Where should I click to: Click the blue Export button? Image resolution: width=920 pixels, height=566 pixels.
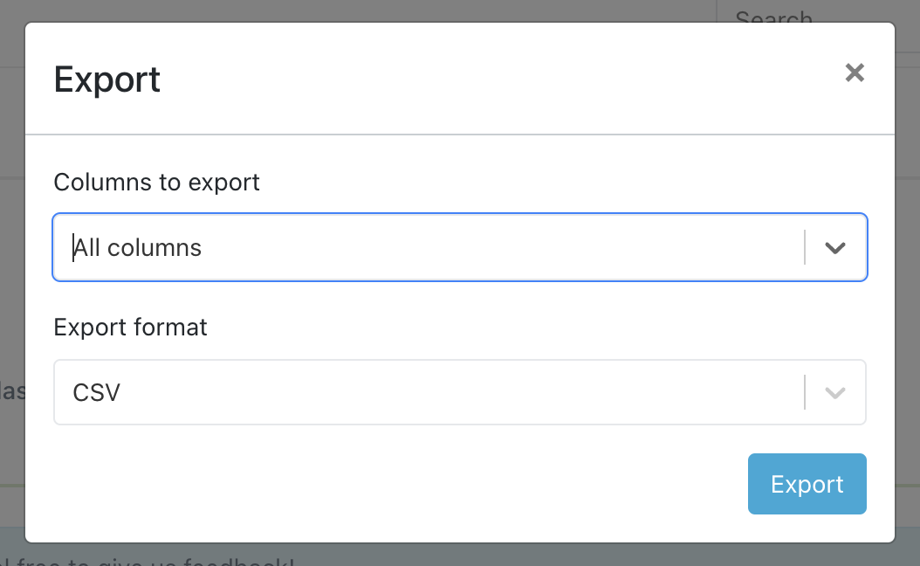point(807,484)
